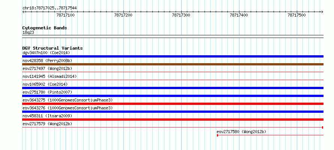The height and width of the screenshot is (150, 334).
Task: Click the esv2717580 (Wong2012b) label
Action: pos(241,132)
